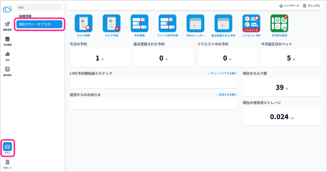Click the カルテ作成 icon

pos(111,23)
